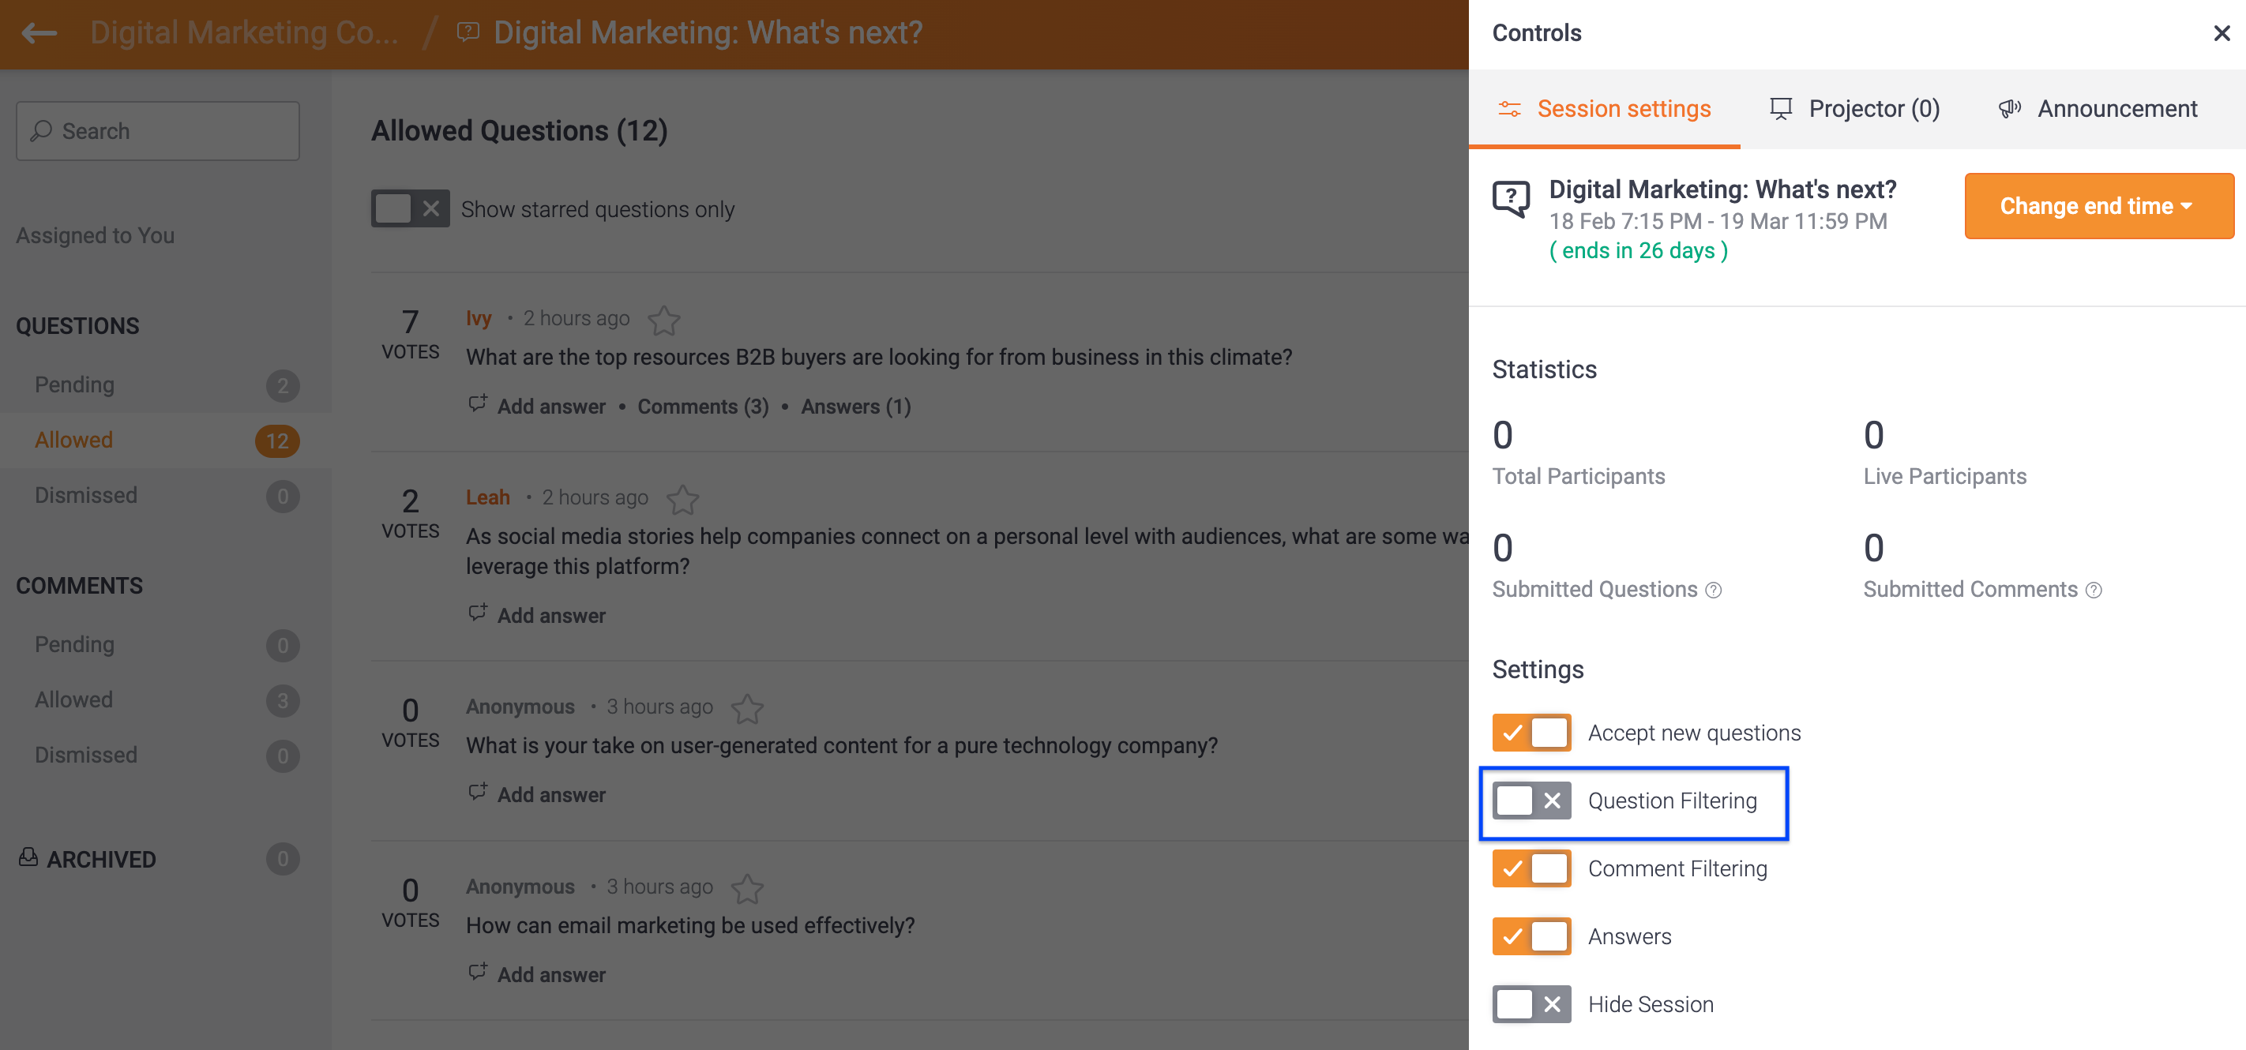Click the search magnifier icon

[41, 131]
